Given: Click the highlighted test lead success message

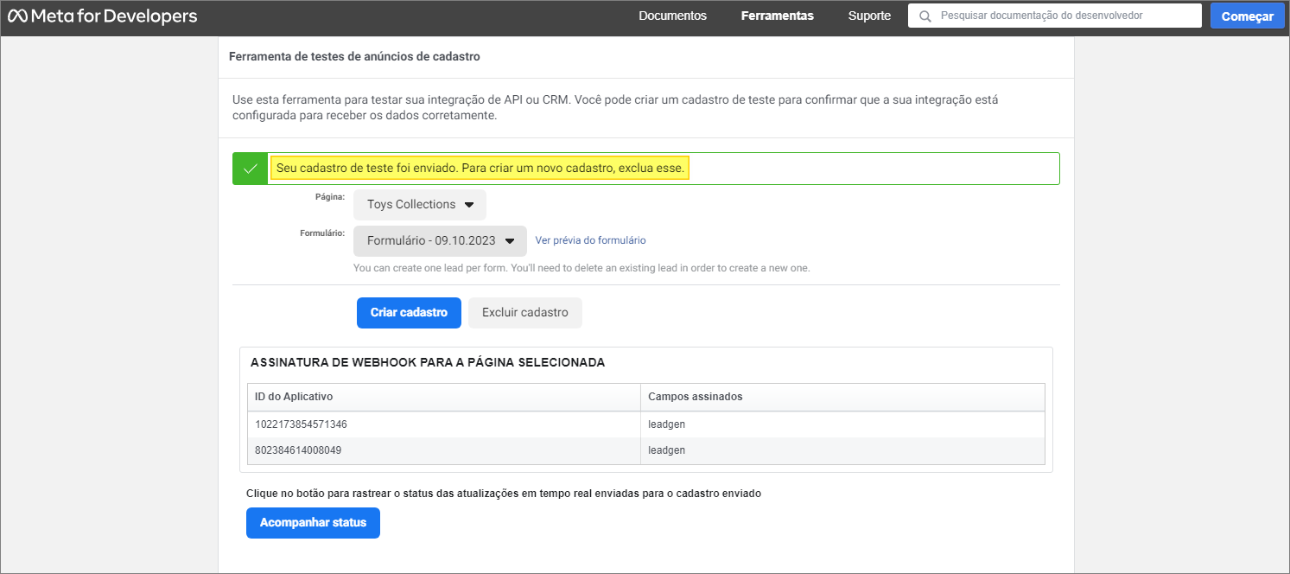Looking at the screenshot, I should (480, 169).
